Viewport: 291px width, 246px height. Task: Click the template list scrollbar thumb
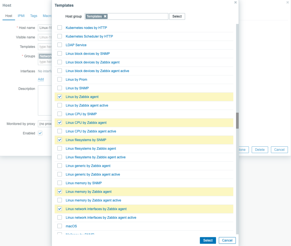coord(237,120)
